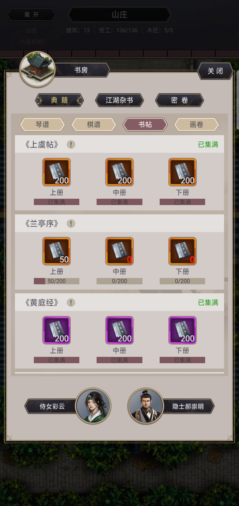
Task: Click the 上虞帖 上册 book icon
Action: (x=56, y=172)
